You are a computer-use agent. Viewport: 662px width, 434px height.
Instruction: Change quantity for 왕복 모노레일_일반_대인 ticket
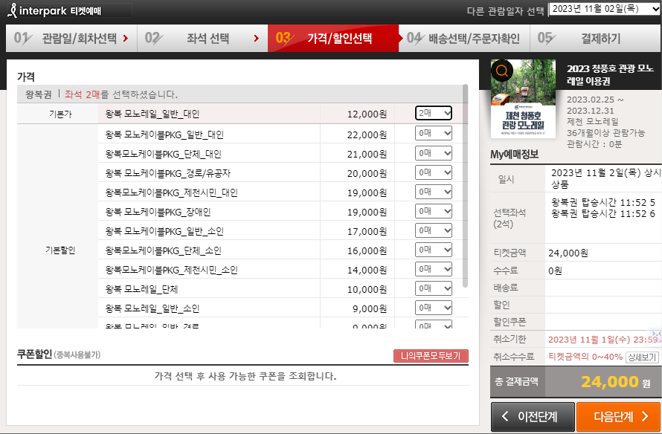click(434, 111)
